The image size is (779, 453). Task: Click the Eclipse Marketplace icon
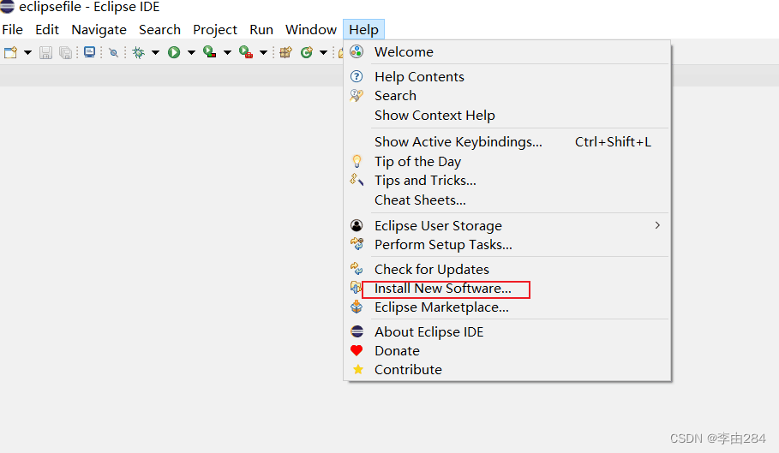pos(357,307)
